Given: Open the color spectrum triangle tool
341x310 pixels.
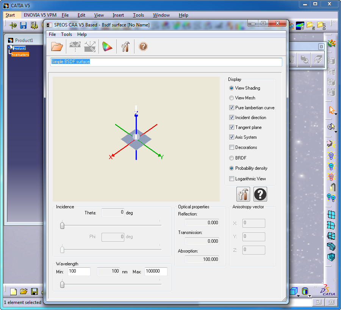Looking at the screenshot, I should (x=107, y=46).
